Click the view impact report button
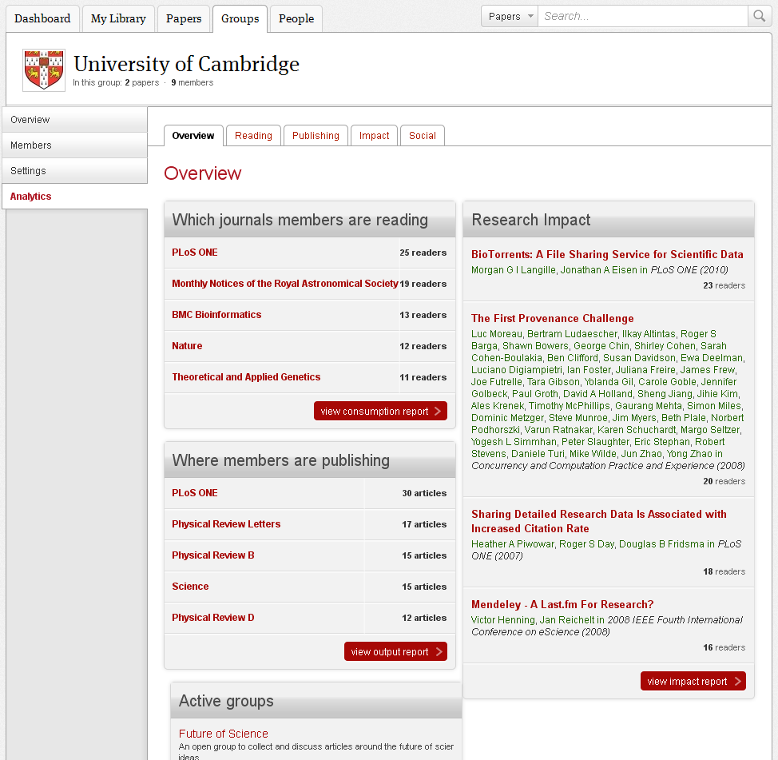The width and height of the screenshot is (778, 760). click(693, 681)
